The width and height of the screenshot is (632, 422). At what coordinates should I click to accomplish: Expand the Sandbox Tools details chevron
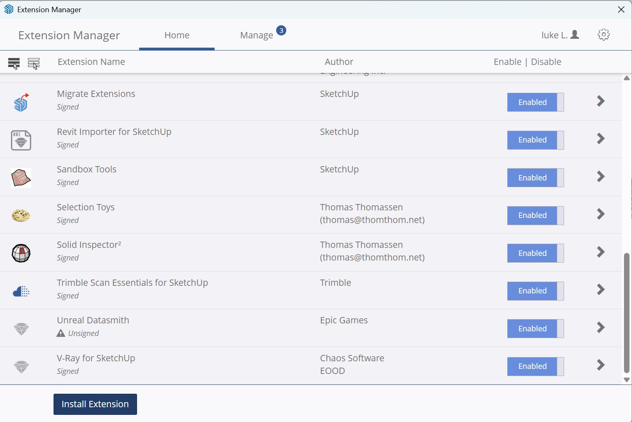(x=600, y=176)
